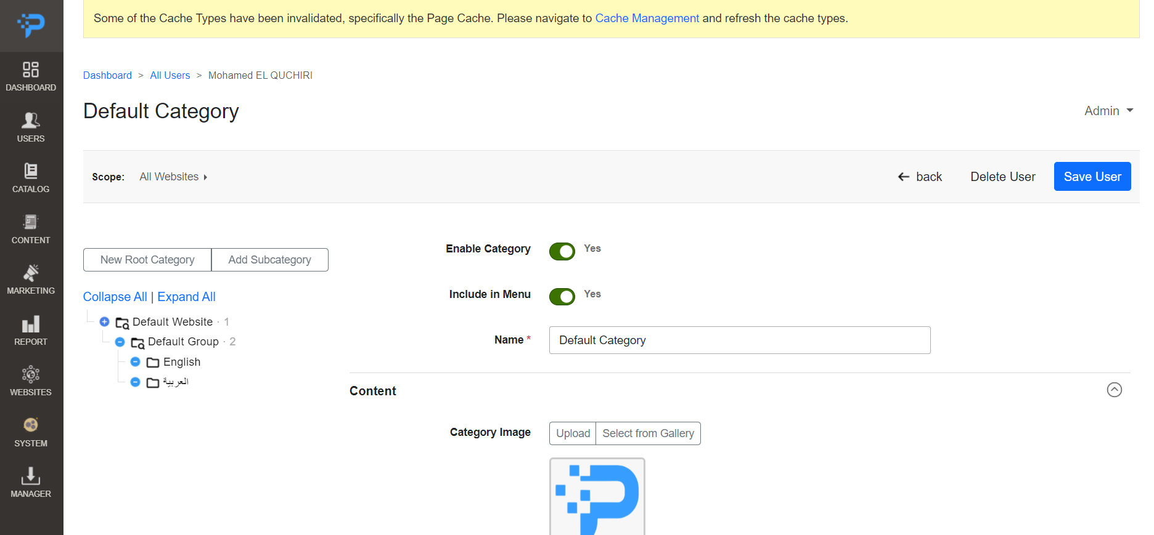Image resolution: width=1154 pixels, height=535 pixels.
Task: Click the English folder icon
Action: pos(153,363)
